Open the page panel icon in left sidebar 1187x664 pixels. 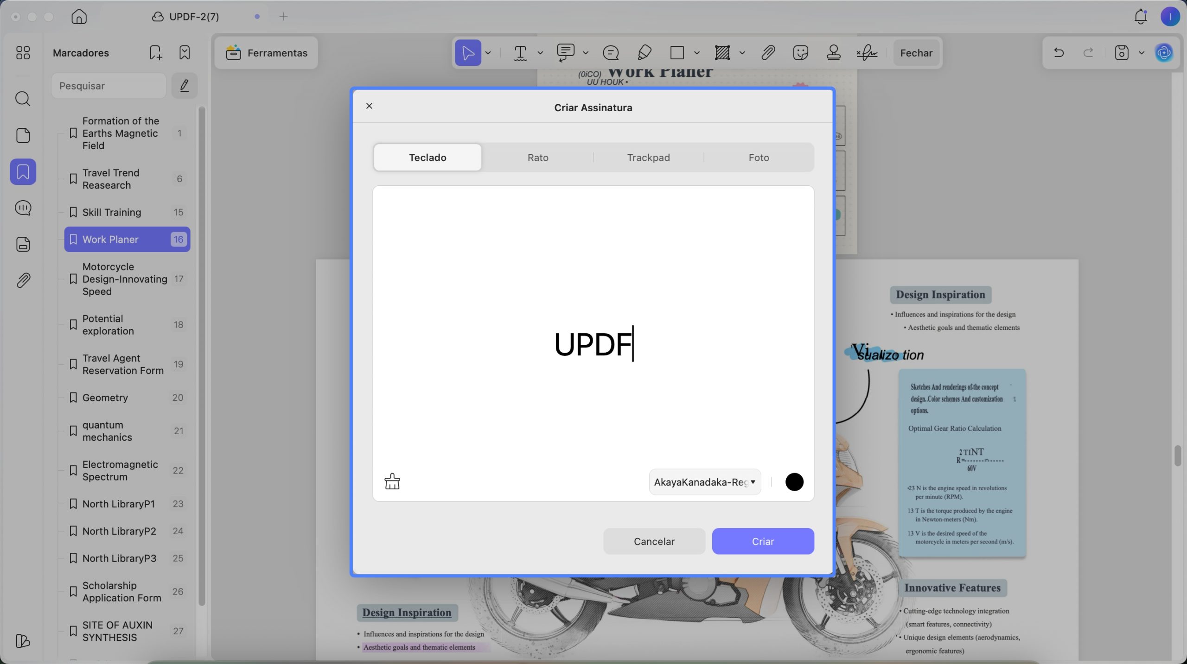[x=23, y=135]
